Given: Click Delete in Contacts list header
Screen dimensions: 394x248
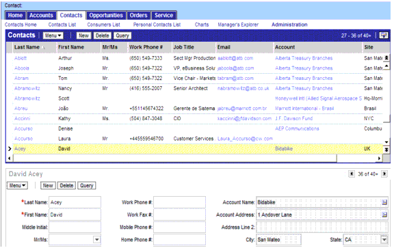Looking at the screenshot, I should (102, 36).
